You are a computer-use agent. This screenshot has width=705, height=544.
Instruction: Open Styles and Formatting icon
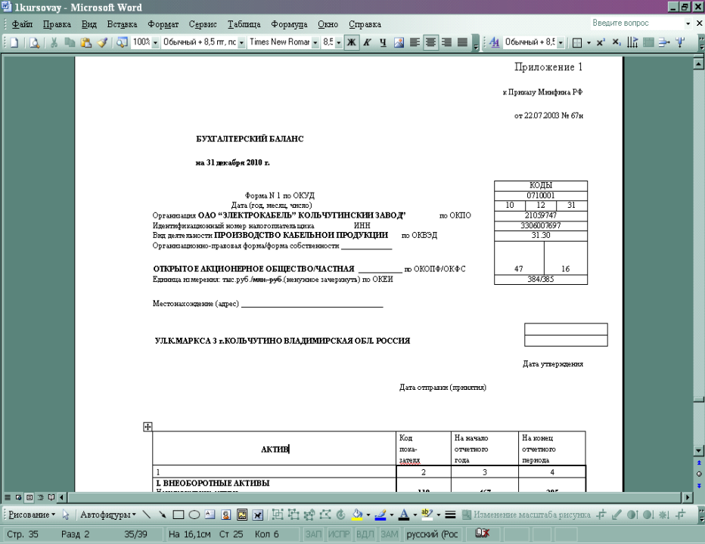pos(495,42)
